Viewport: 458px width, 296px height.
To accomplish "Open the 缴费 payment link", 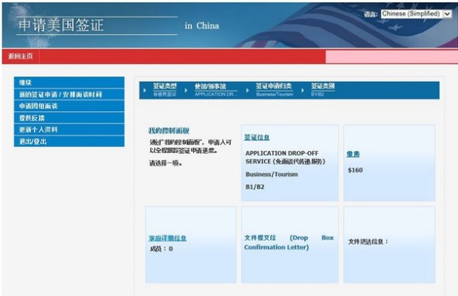I will point(353,154).
